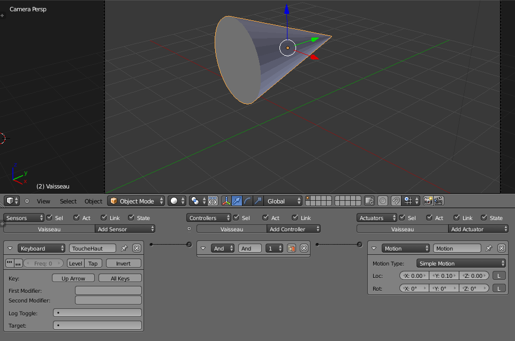
Task: Open the Object menu
Action: 94,201
